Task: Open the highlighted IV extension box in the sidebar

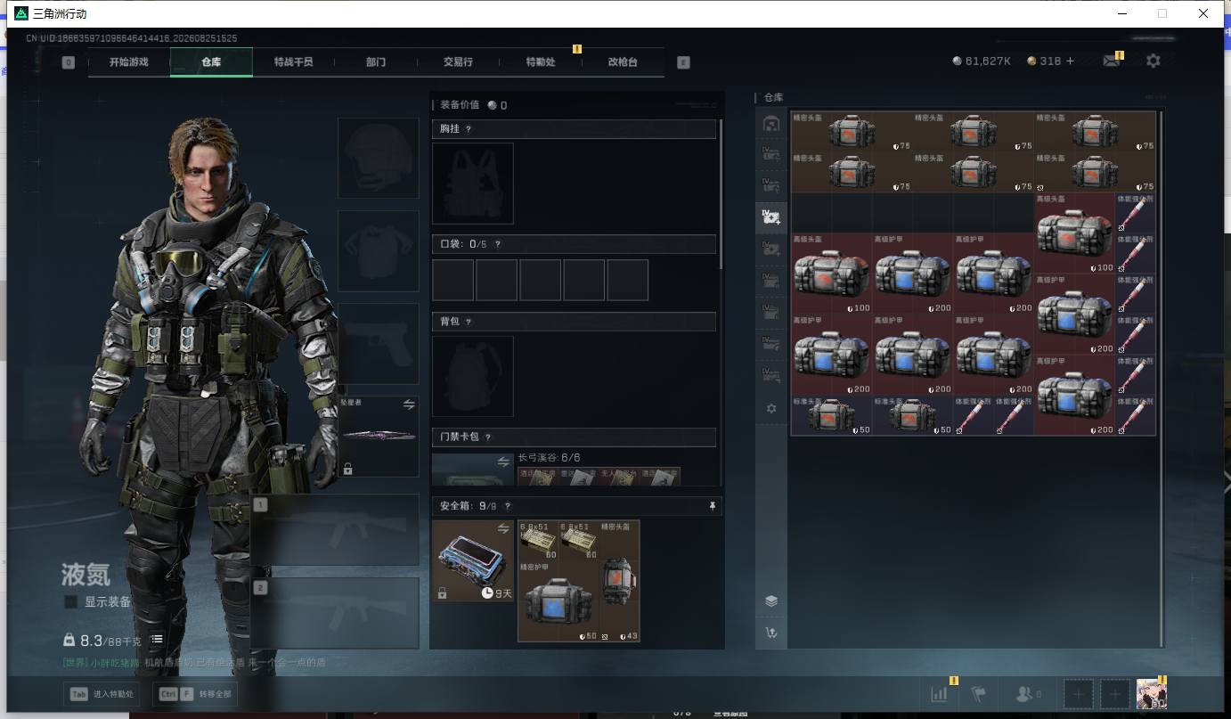Action: click(771, 217)
